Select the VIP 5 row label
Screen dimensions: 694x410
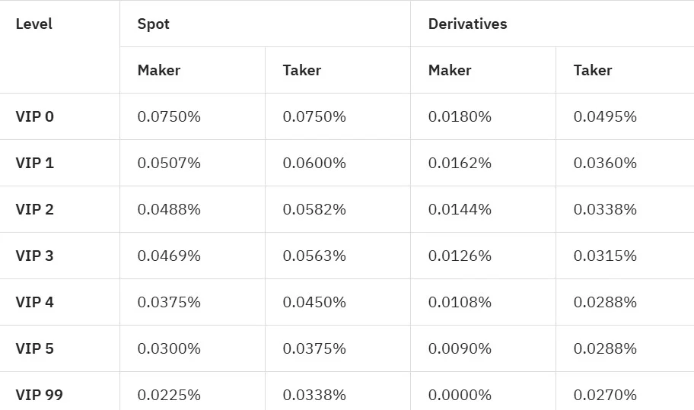pos(34,349)
